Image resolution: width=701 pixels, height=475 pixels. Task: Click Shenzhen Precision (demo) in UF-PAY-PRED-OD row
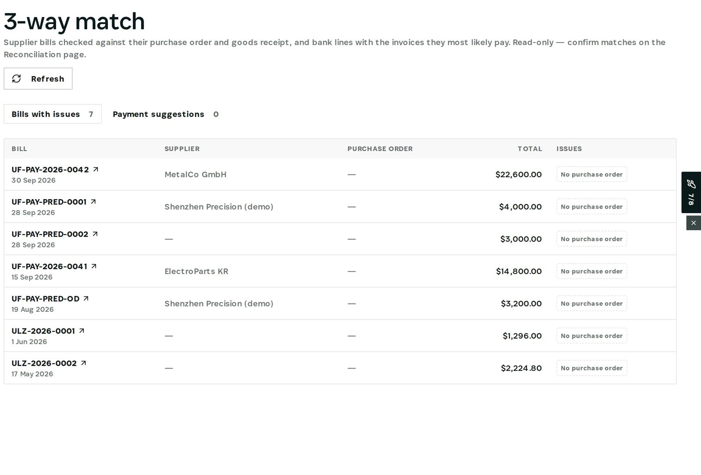(219, 303)
